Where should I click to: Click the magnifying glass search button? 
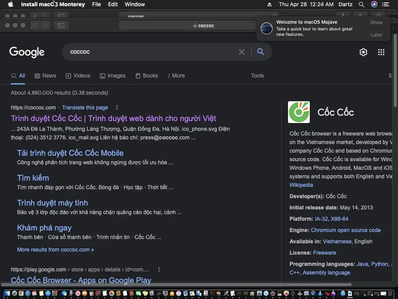pyautogui.click(x=260, y=52)
